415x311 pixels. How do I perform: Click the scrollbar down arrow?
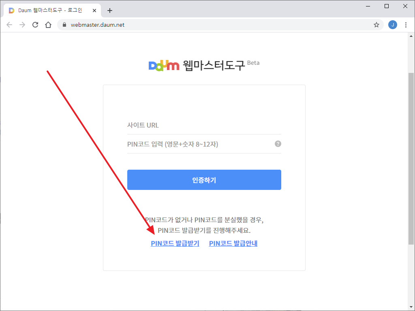[x=411, y=307]
